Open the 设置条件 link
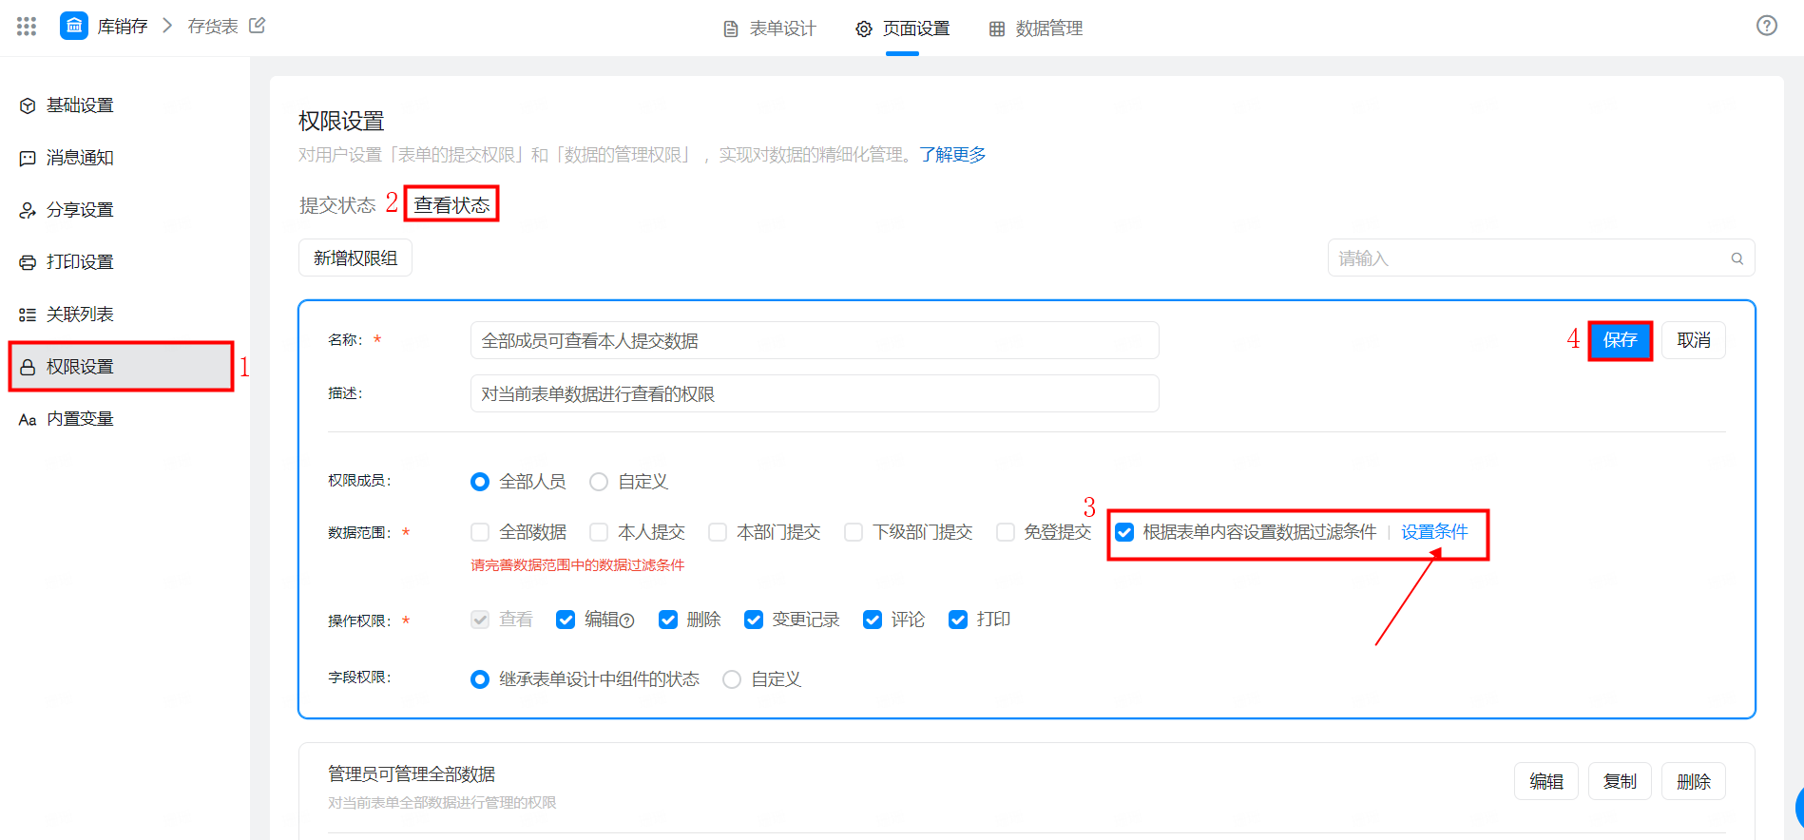This screenshot has width=1804, height=840. click(1434, 532)
